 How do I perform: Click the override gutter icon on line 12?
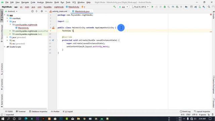[53, 40]
